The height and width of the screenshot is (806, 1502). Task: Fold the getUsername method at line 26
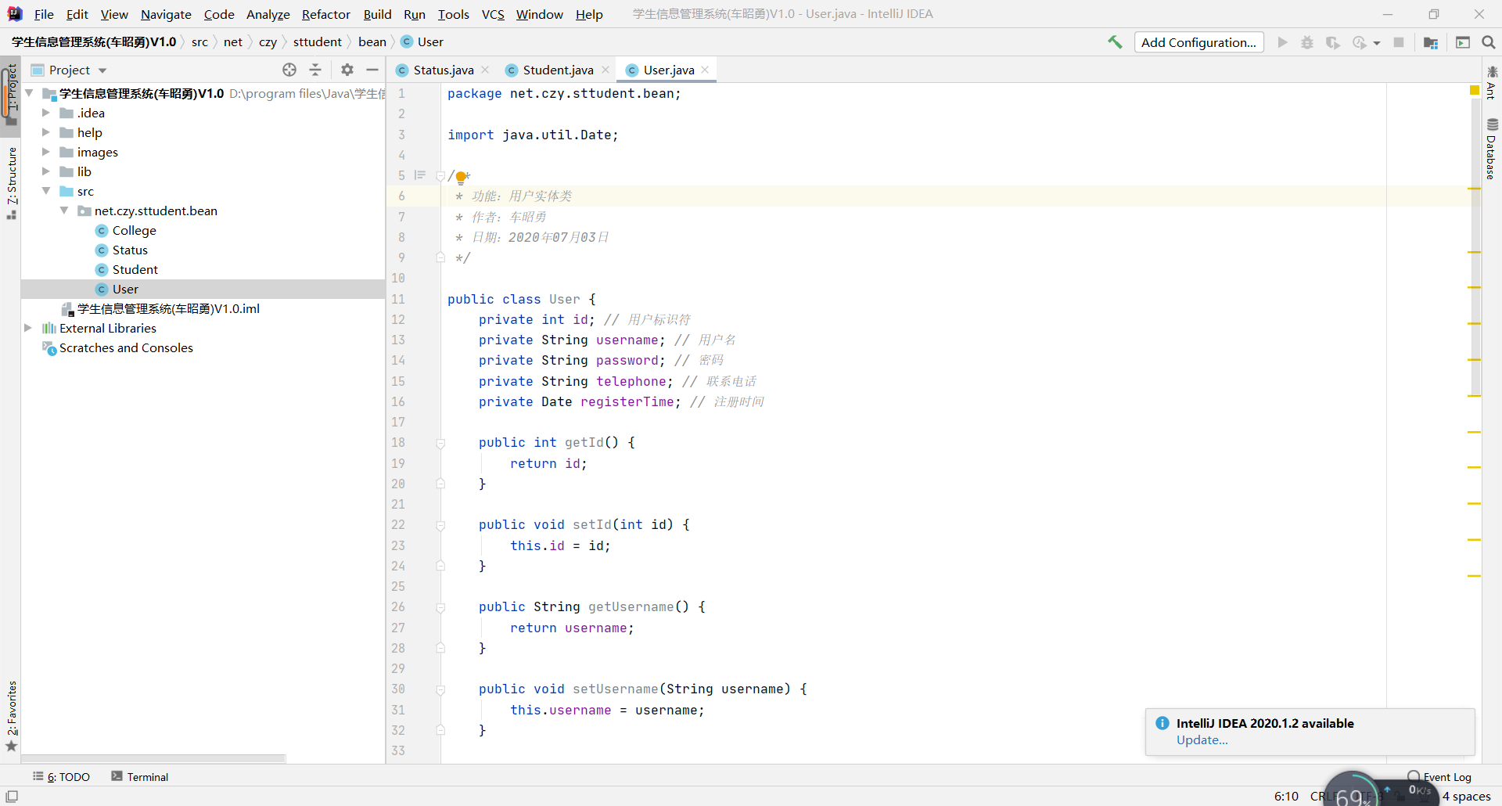coord(440,608)
